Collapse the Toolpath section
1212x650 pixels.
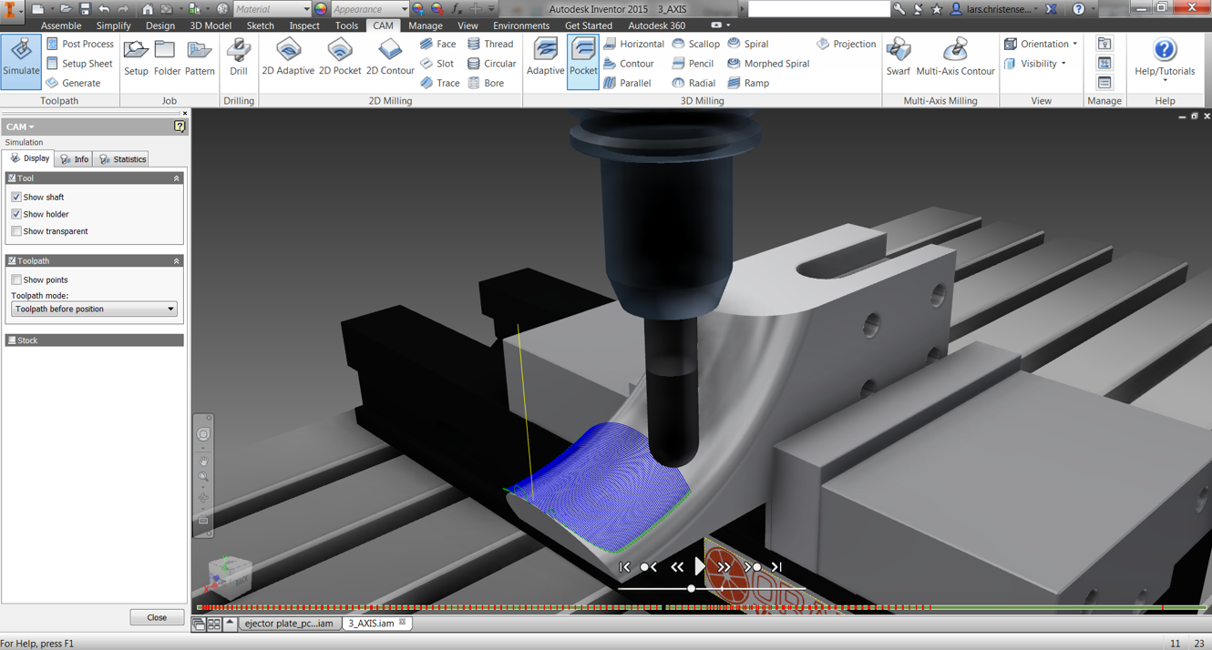177,261
